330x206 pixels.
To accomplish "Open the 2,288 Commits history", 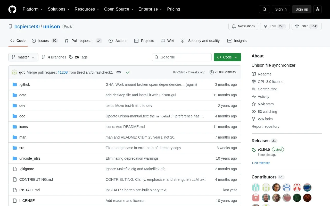I will click(223, 72).
